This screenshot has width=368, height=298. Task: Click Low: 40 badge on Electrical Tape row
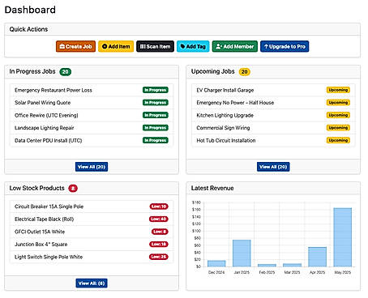click(x=159, y=219)
